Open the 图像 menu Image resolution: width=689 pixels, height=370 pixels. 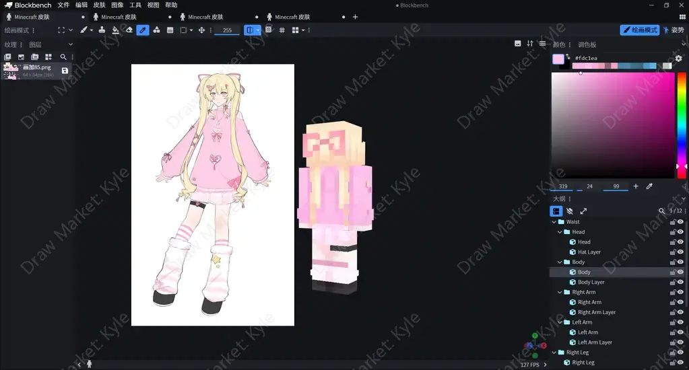point(117,5)
